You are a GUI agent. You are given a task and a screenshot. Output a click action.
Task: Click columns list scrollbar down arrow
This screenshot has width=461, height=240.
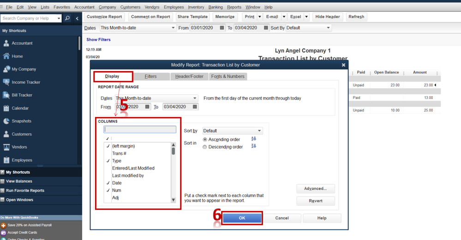[x=173, y=200]
